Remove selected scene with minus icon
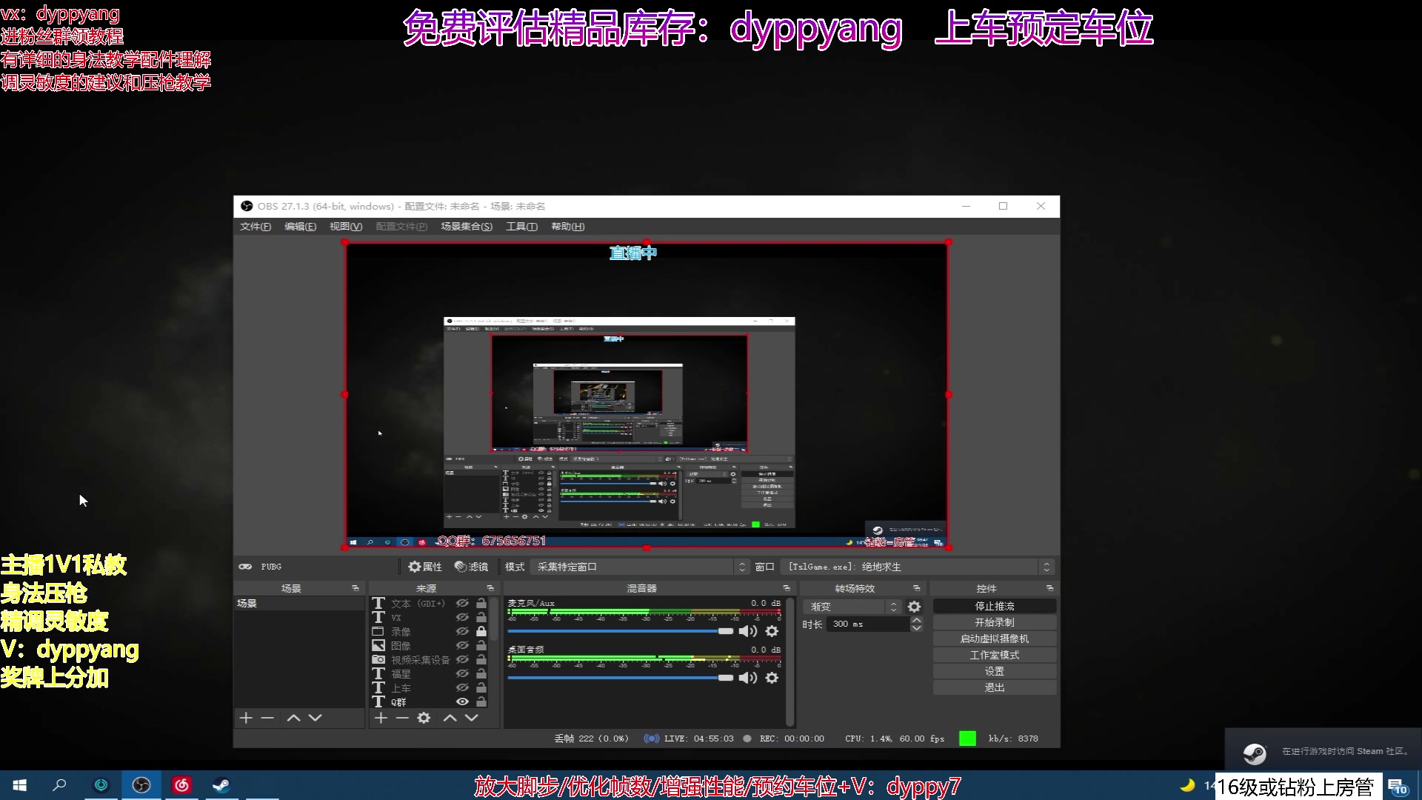Image resolution: width=1422 pixels, height=800 pixels. [268, 718]
